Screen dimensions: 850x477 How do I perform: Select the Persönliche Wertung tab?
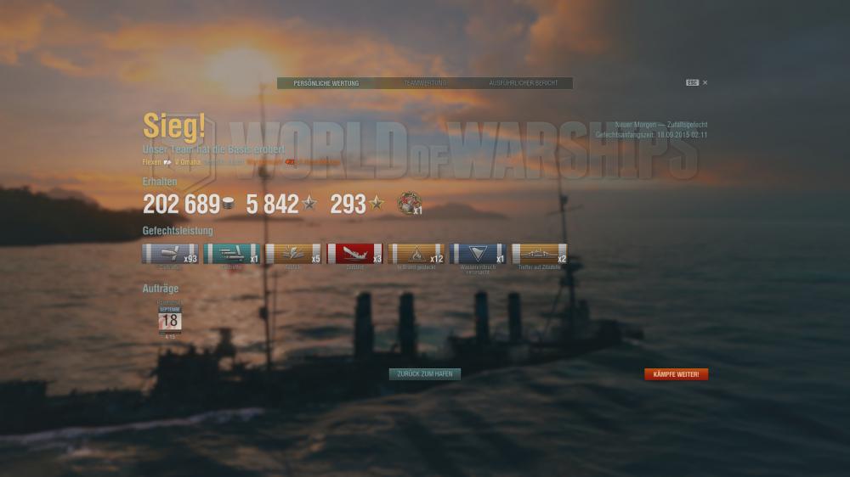(326, 83)
